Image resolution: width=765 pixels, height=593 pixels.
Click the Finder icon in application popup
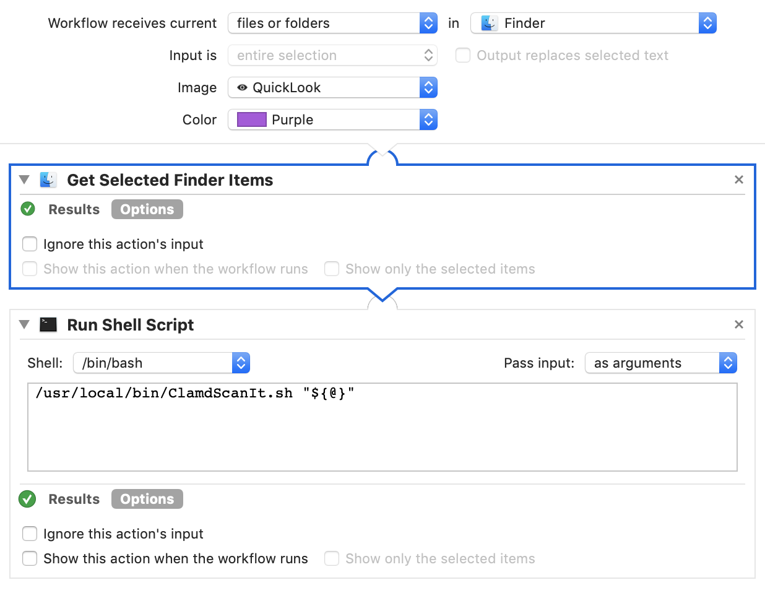click(490, 24)
